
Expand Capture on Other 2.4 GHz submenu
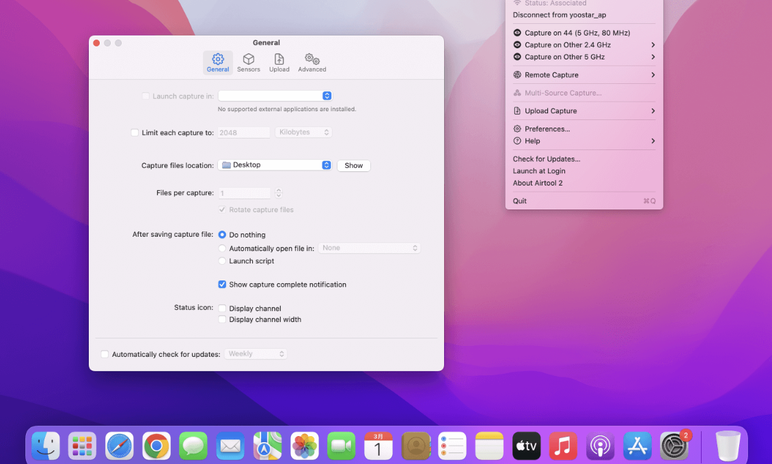click(584, 45)
